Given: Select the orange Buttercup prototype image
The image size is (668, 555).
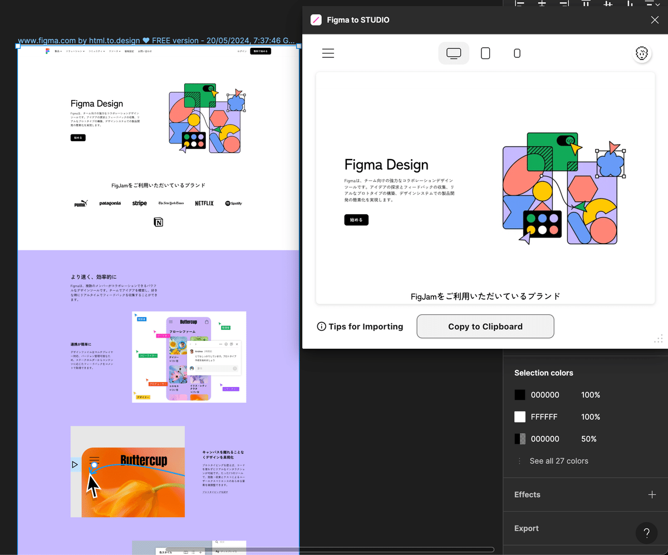Looking at the screenshot, I should [x=127, y=472].
